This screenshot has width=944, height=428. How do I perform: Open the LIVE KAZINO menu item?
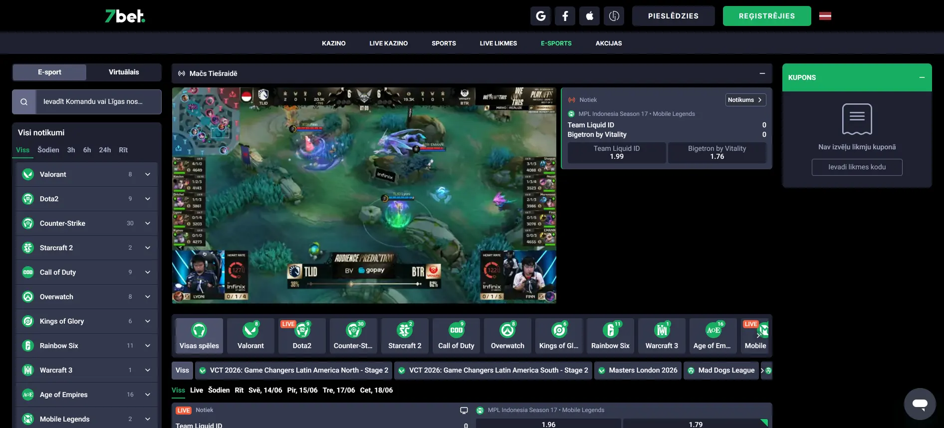(389, 43)
